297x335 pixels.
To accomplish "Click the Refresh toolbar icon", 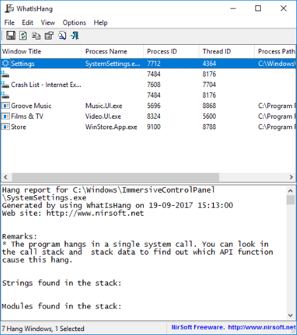I will point(23,36).
